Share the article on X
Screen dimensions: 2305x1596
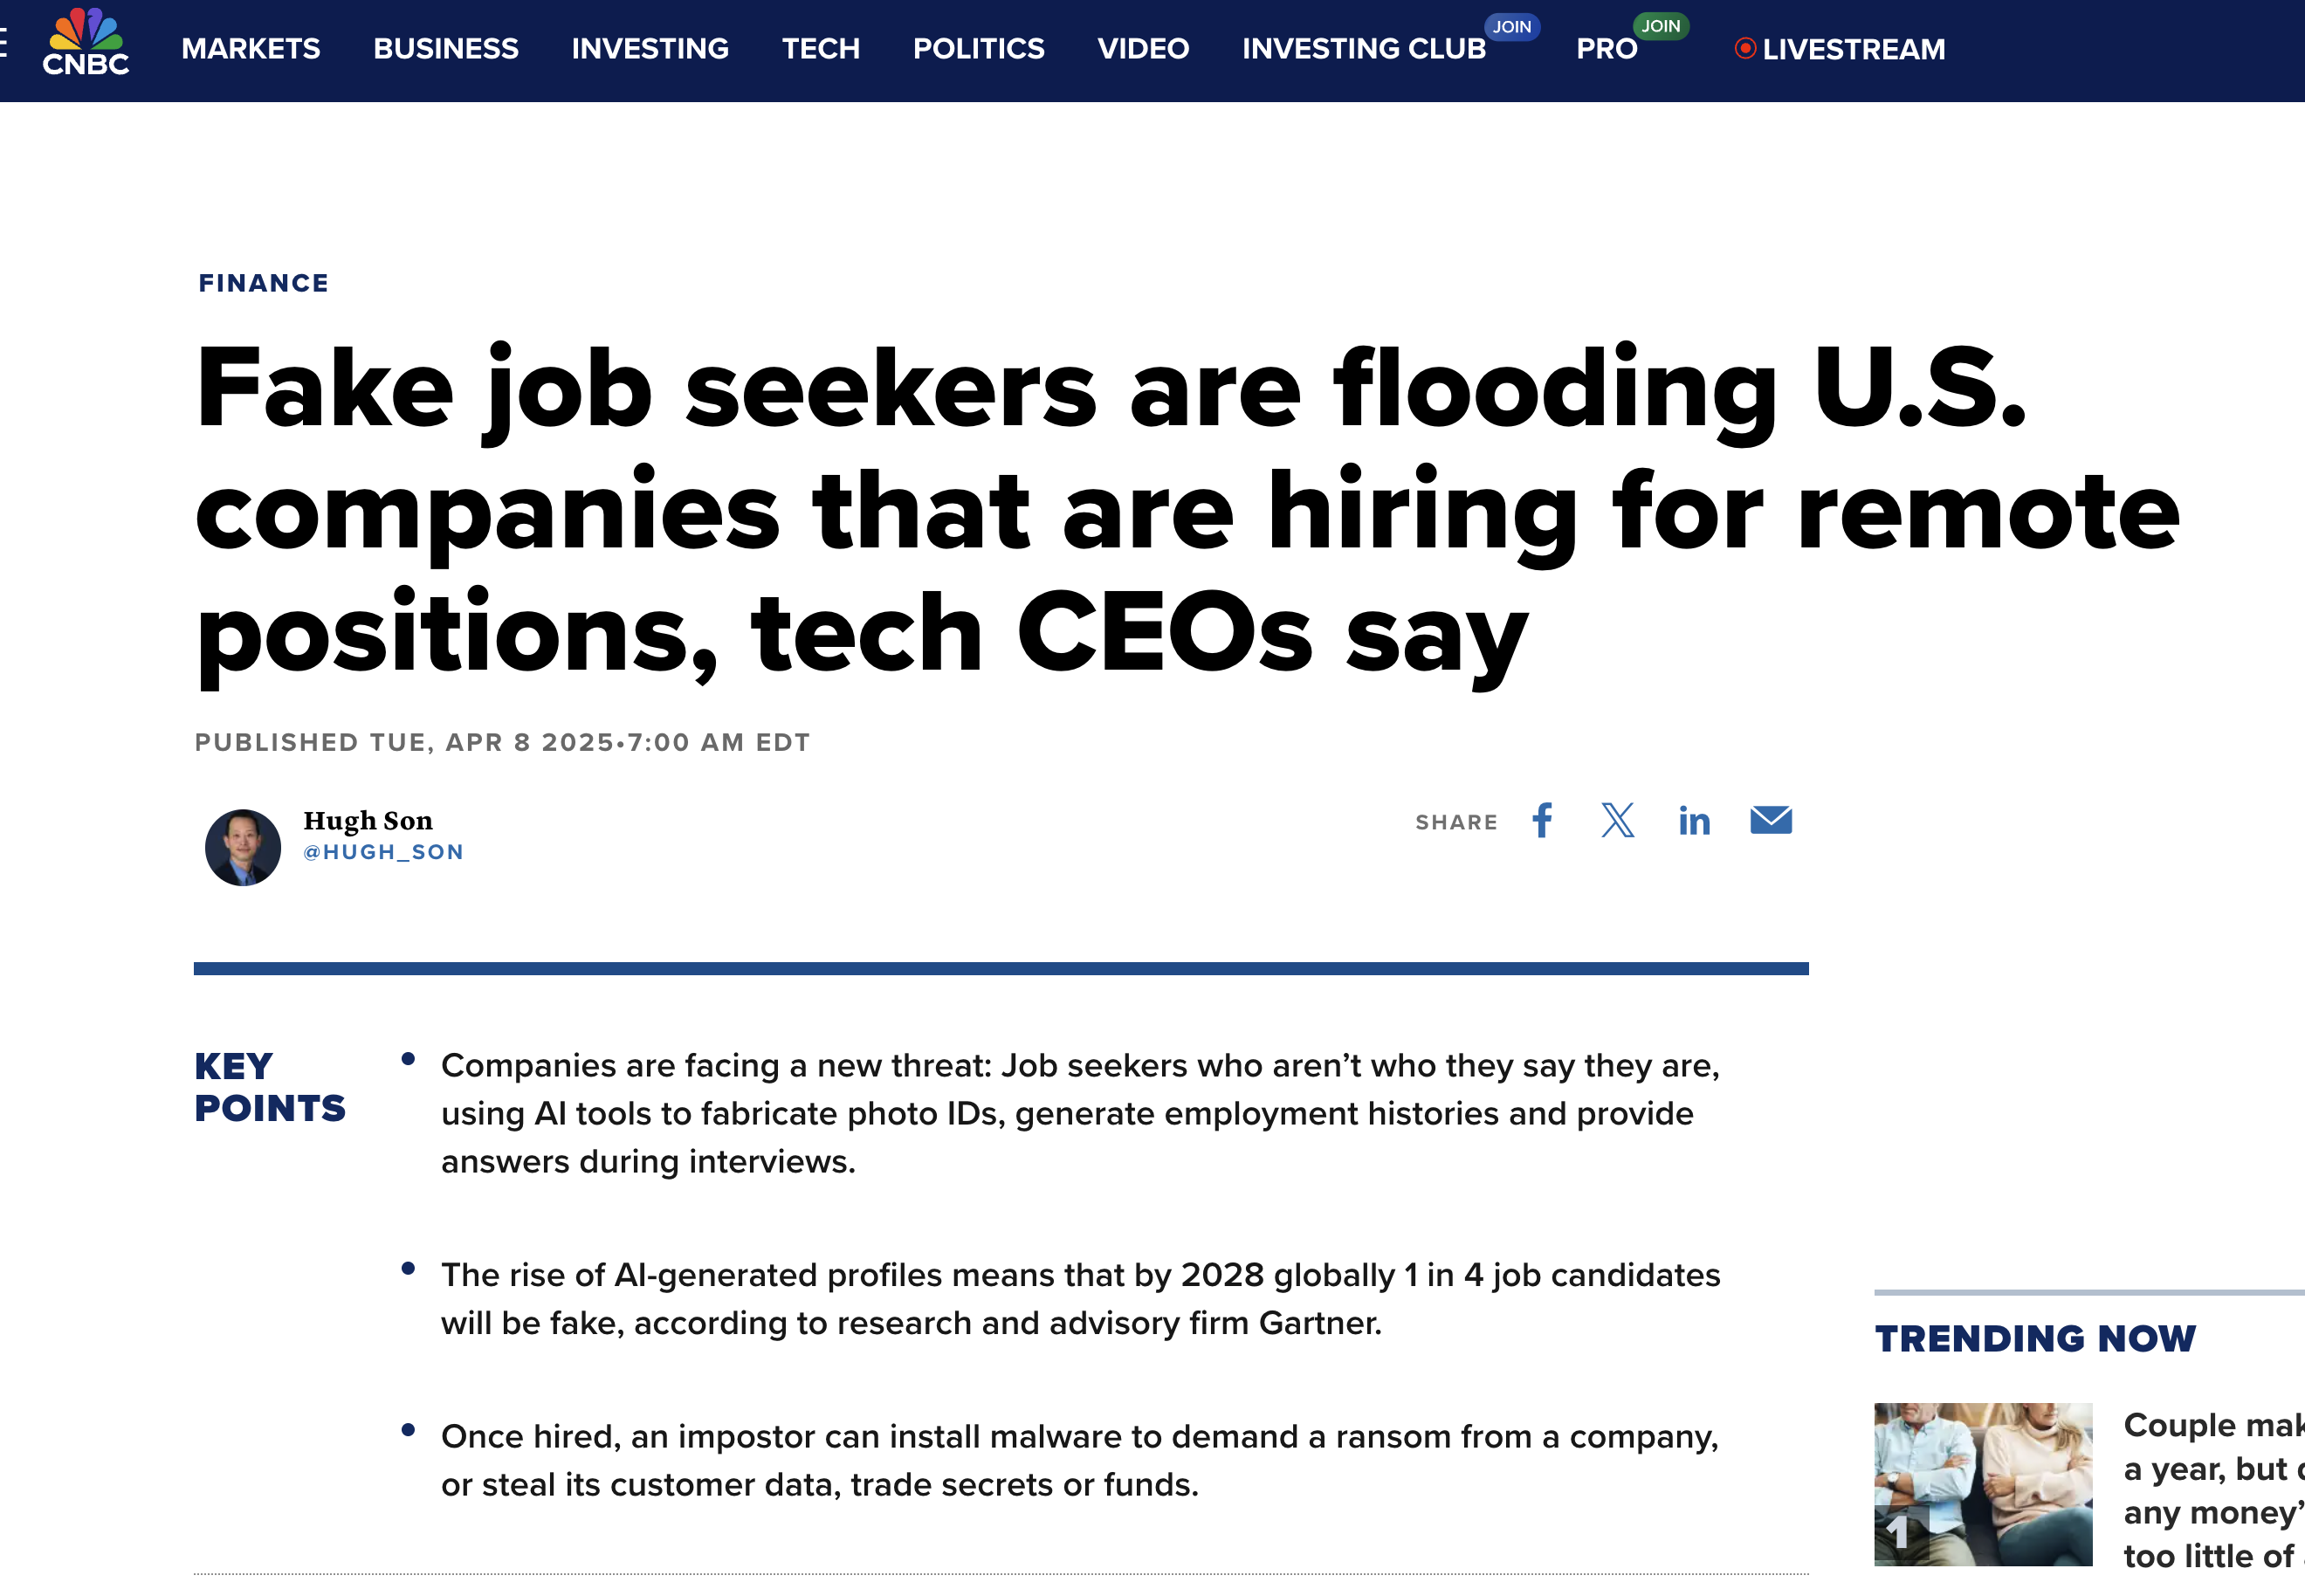pos(1617,820)
